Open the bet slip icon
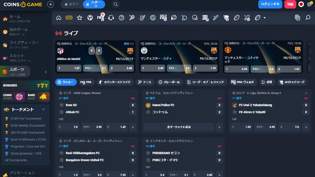This screenshot has width=315, height=177. pos(298,18)
